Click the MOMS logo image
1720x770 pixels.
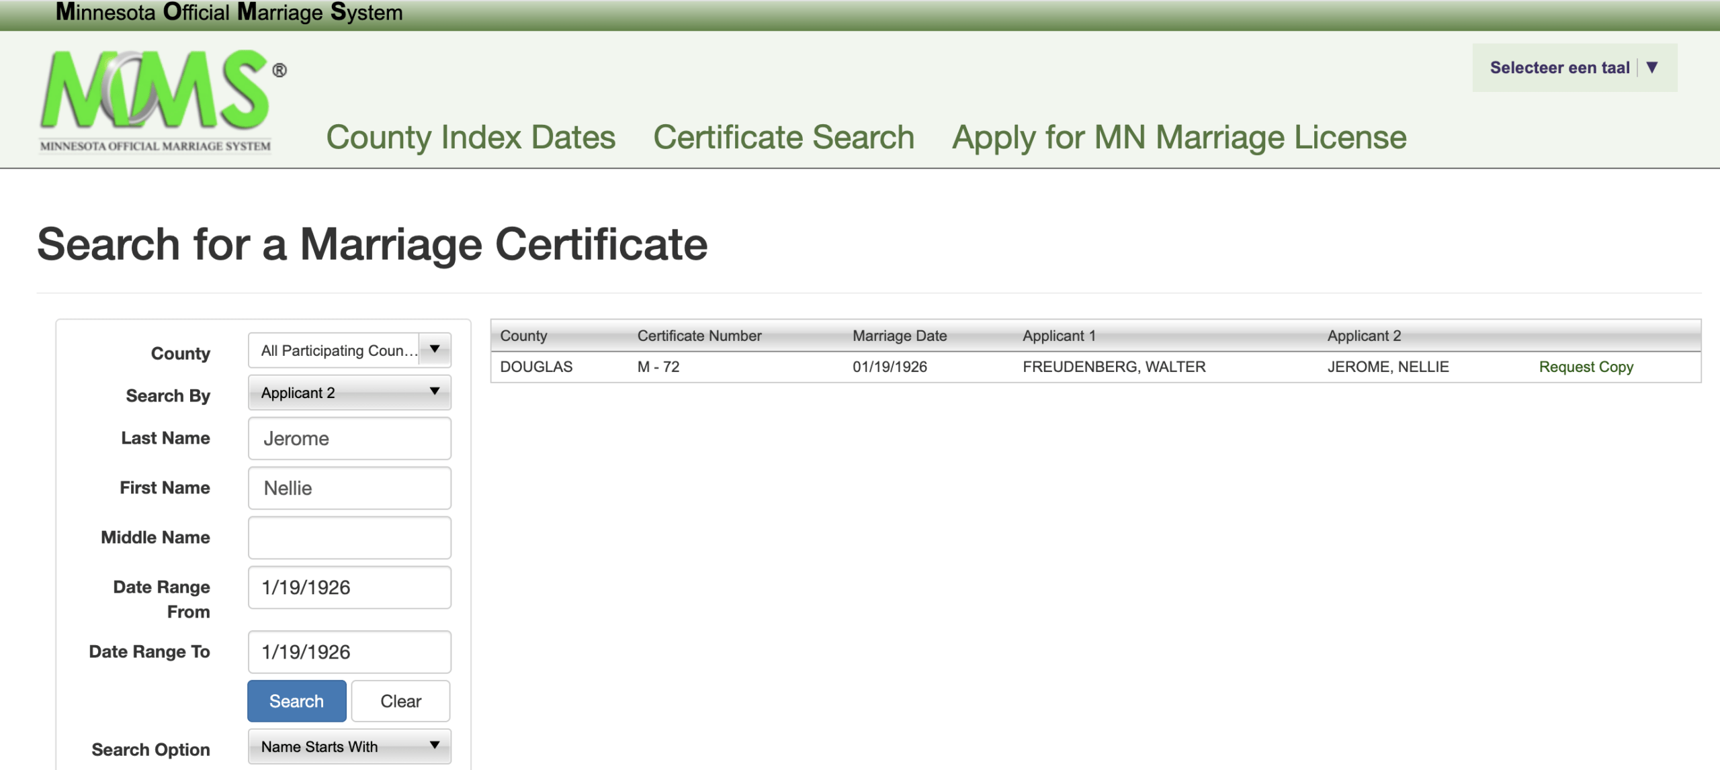coord(156,101)
